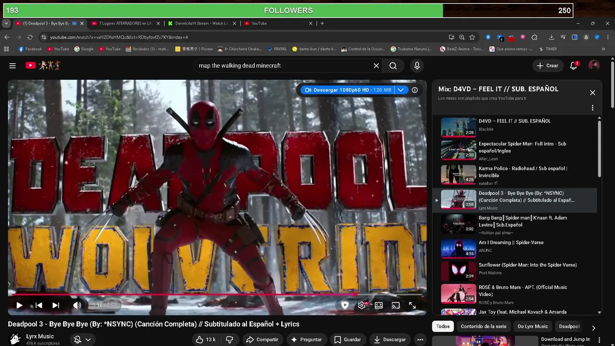
Task: Open the browser extensions puzzle icon
Action: [x=534, y=37]
